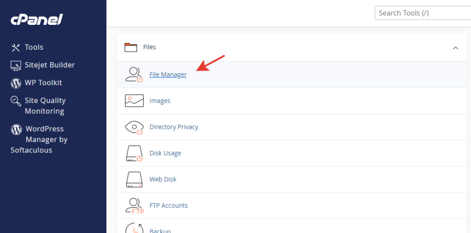
Task: Click the WordPress Manager by Softaculous icon
Action: pos(16,129)
